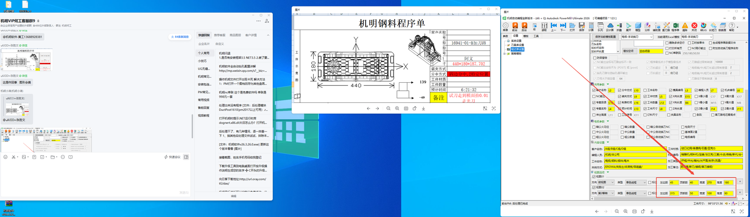Collapse the quick reply panel chevron in chat
The height and width of the screenshot is (217, 750).
pos(268,35)
